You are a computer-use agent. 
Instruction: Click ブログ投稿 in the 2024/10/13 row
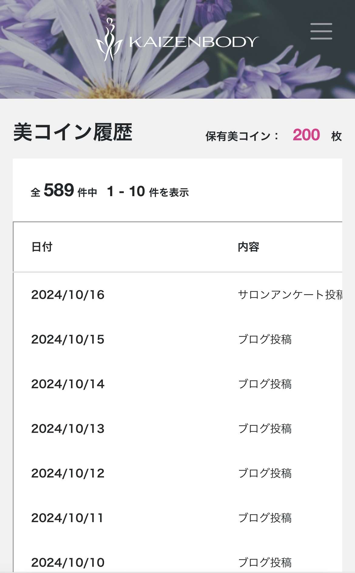coord(265,429)
